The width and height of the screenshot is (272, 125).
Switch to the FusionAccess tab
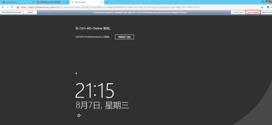[x=17, y=2]
